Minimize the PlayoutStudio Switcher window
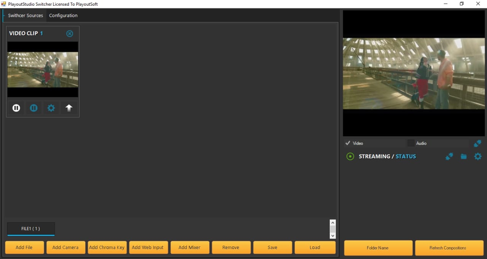This screenshot has height=259, width=487. point(446,4)
